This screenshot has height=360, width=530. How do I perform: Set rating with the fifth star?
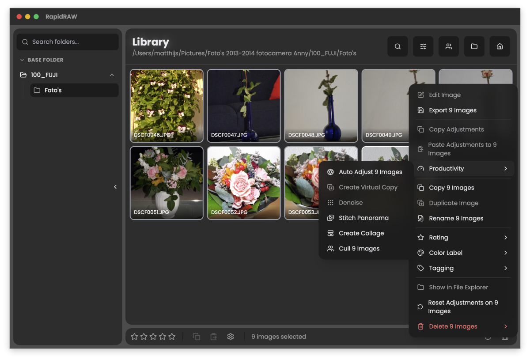tap(172, 337)
